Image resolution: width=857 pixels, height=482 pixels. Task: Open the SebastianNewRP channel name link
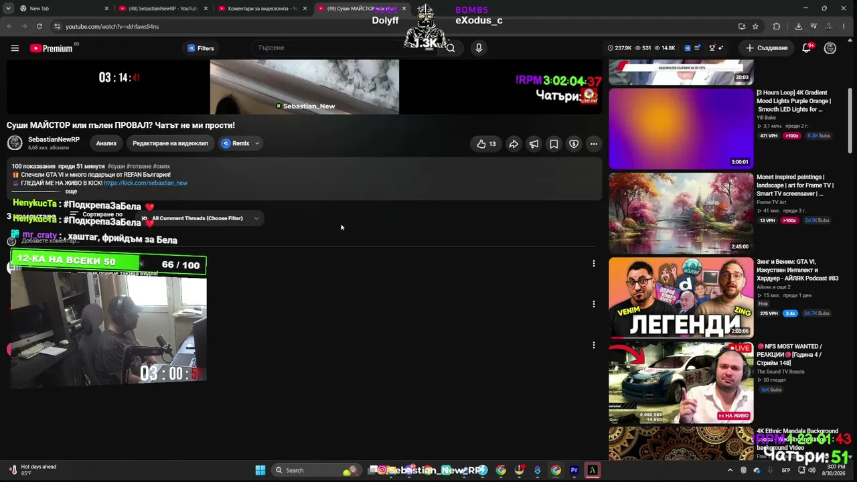pyautogui.click(x=54, y=139)
